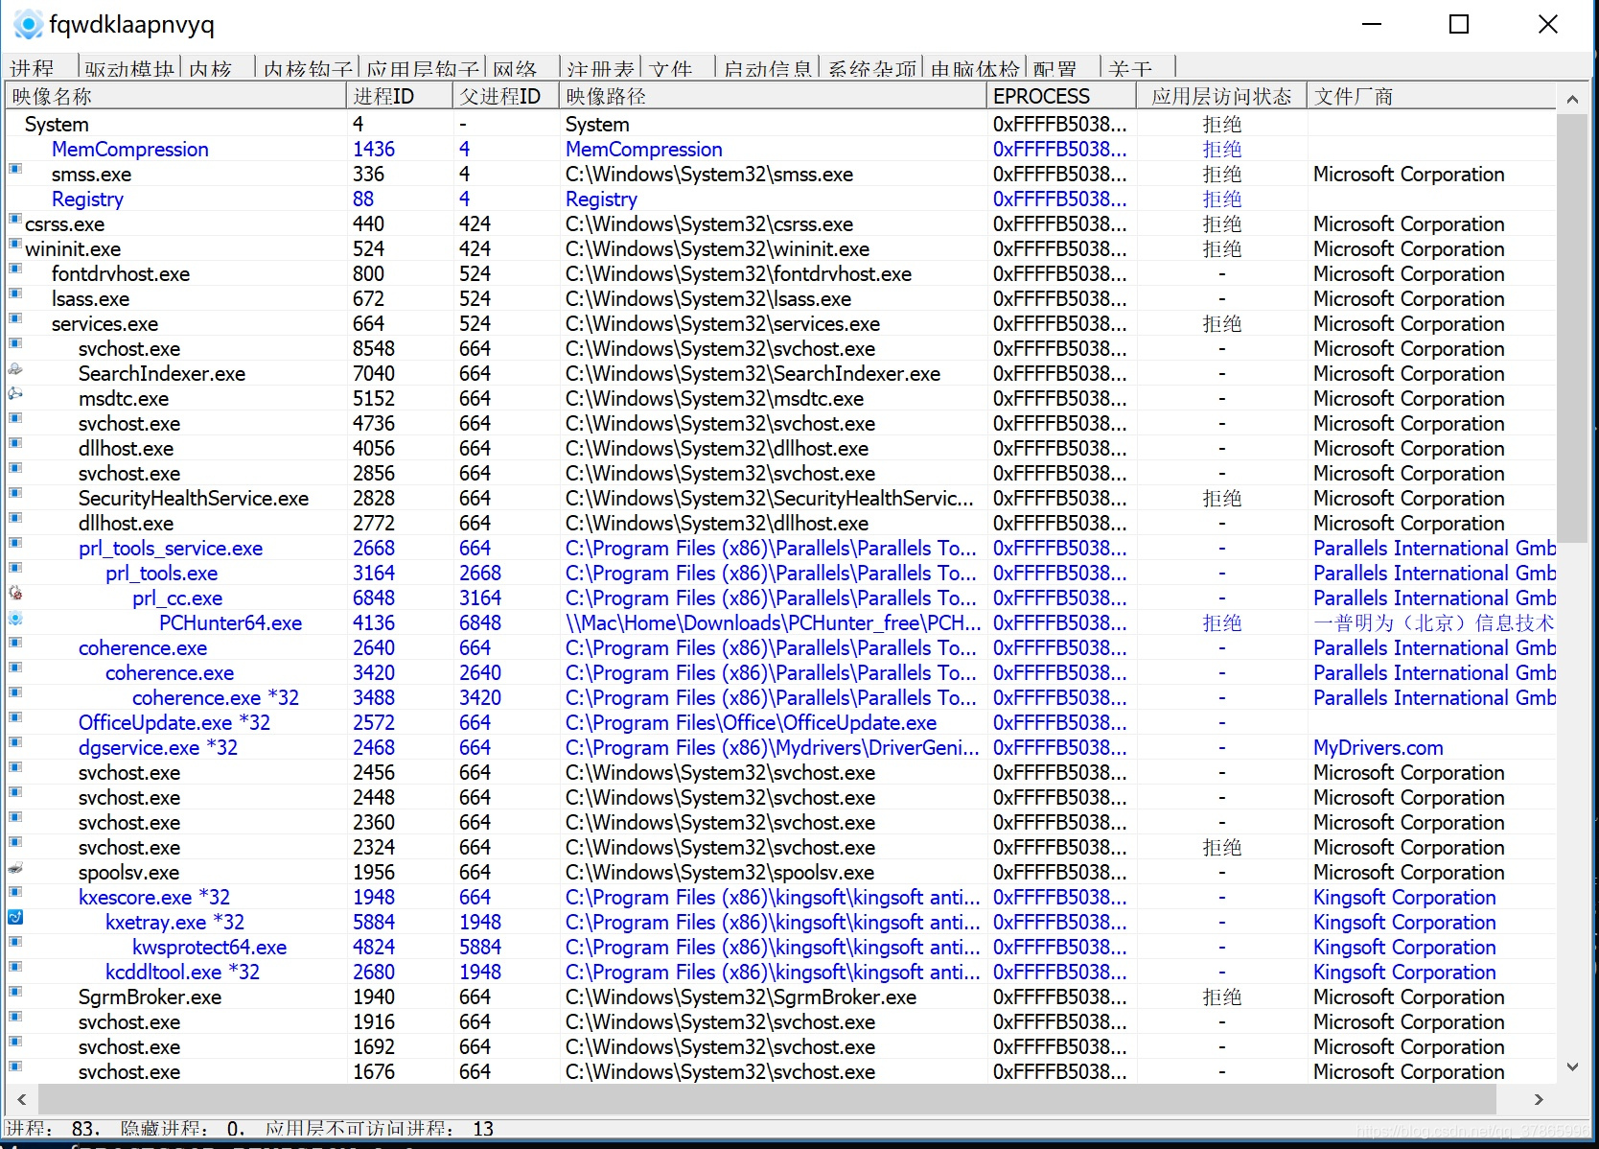The height and width of the screenshot is (1149, 1599).
Task: Click the icon beside dgservice.exe row
Action: click(15, 742)
